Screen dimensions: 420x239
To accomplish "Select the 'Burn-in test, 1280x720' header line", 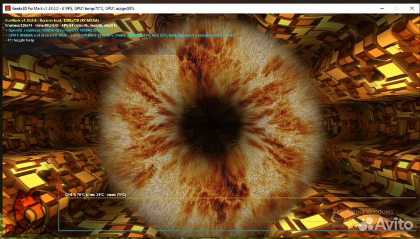I will tap(51, 20).
